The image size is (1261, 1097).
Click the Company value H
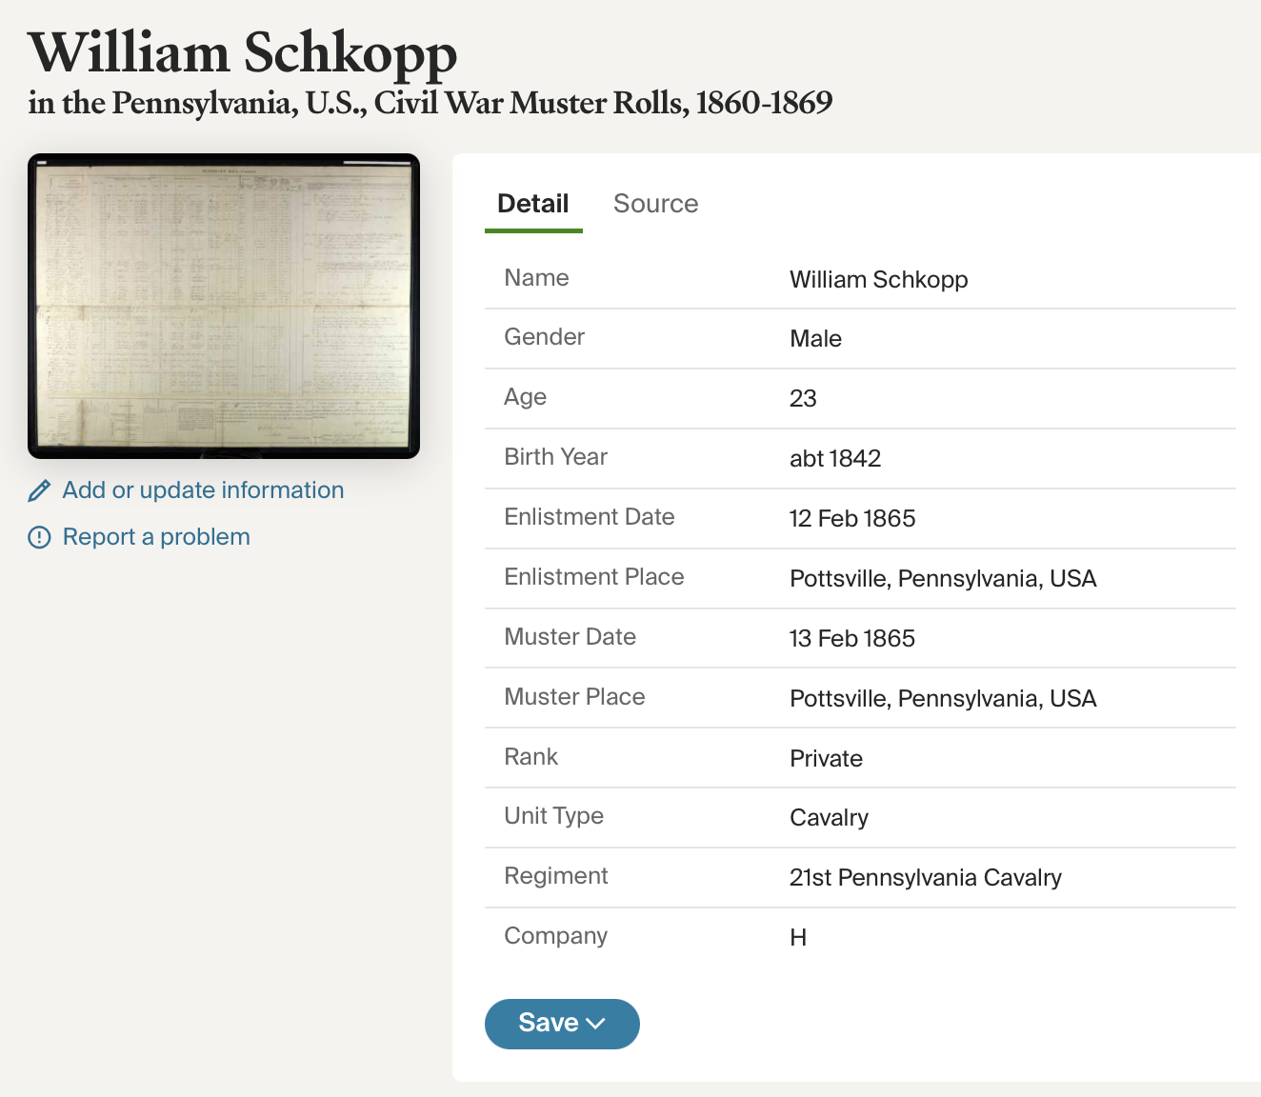[798, 937]
